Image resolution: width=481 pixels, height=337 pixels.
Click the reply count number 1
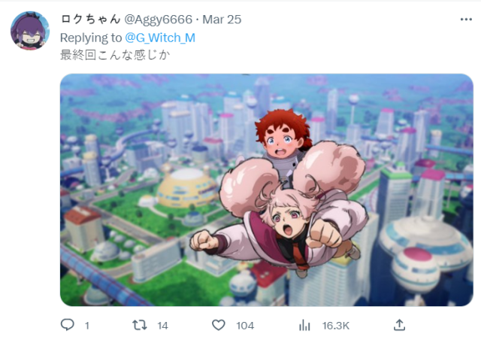tap(87, 326)
